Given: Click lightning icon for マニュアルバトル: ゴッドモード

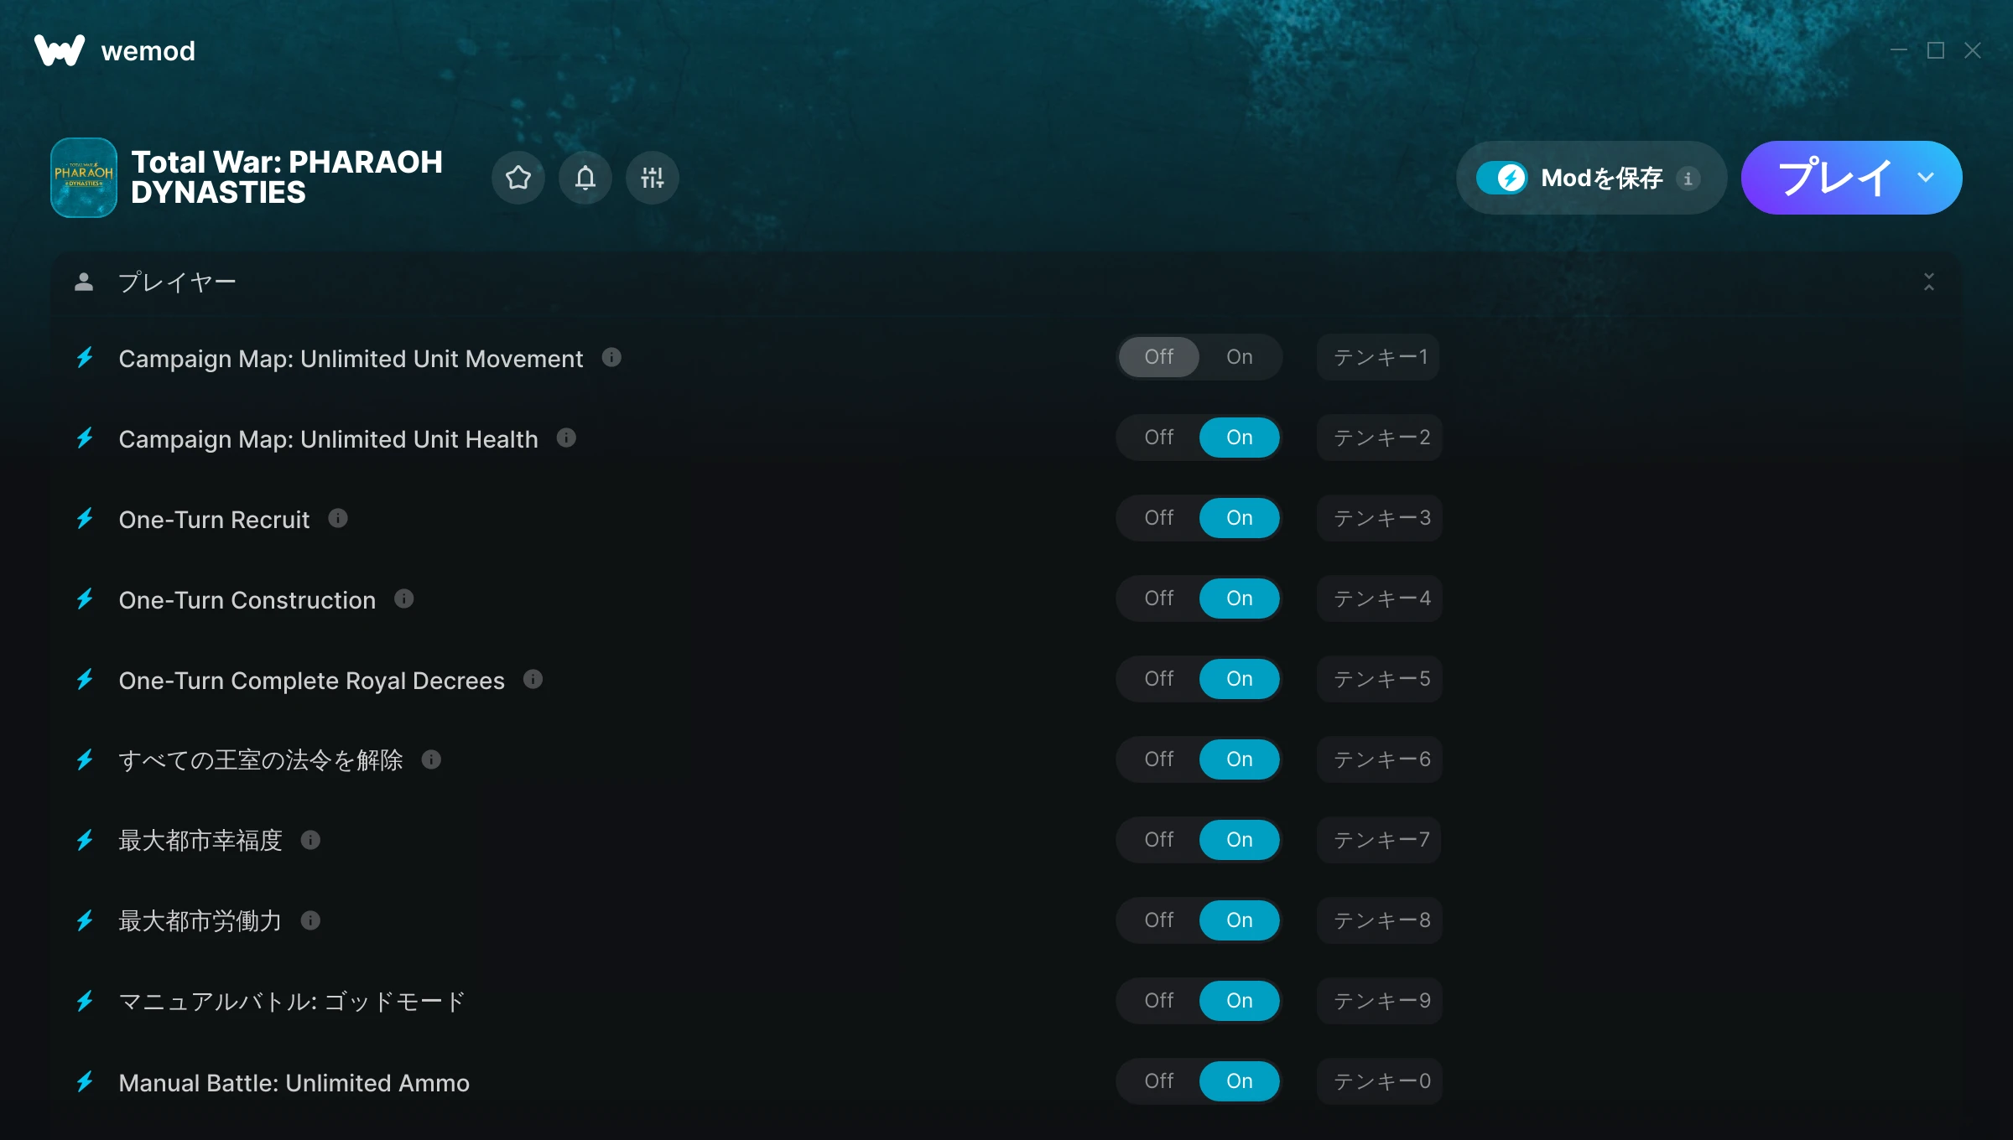Looking at the screenshot, I should coord(85,1002).
